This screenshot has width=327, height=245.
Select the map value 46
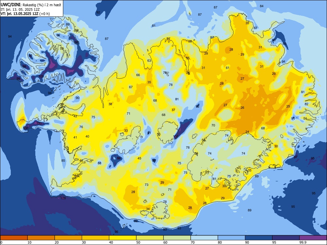tap(81, 161)
